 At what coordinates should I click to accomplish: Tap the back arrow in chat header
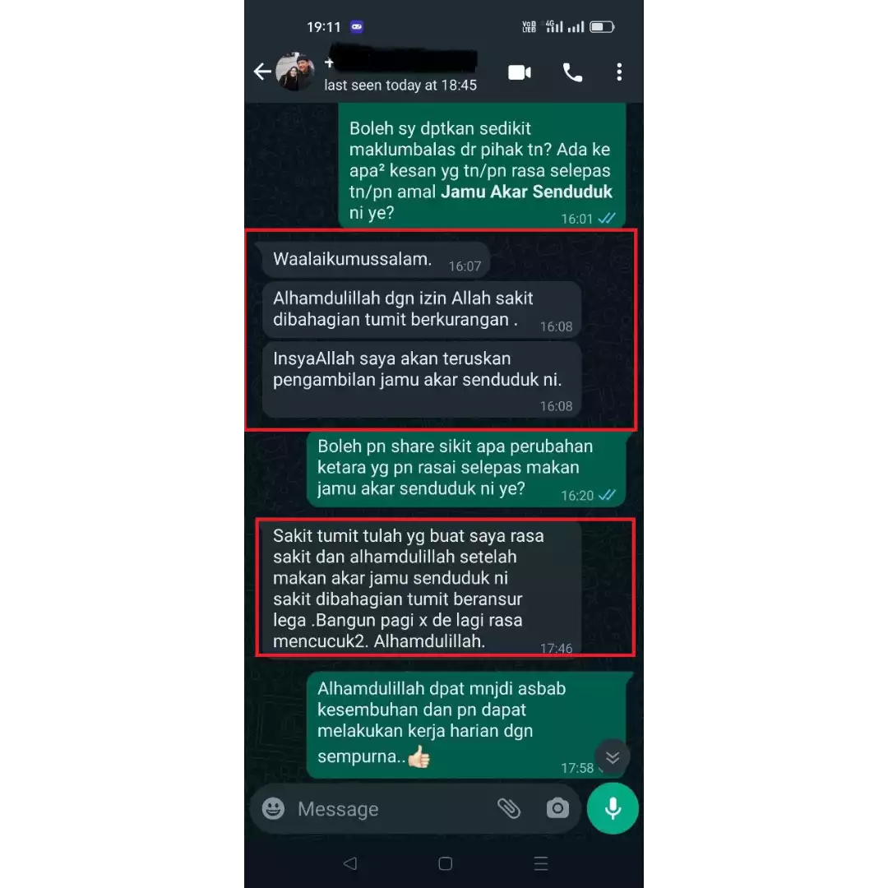coord(261,72)
